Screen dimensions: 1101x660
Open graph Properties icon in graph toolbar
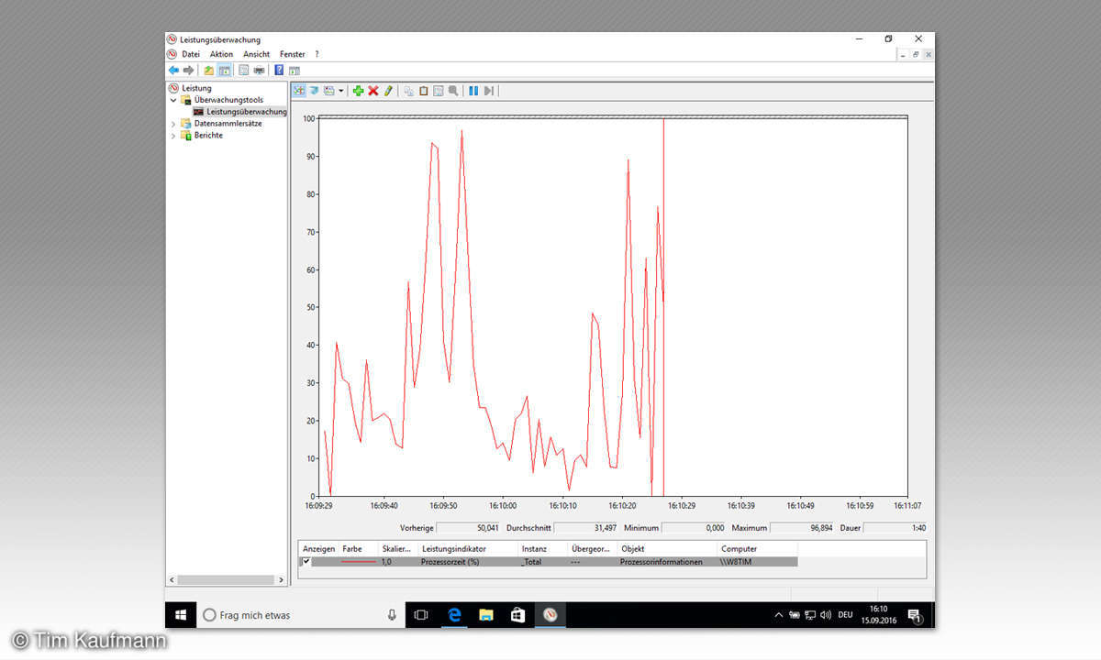click(x=439, y=91)
